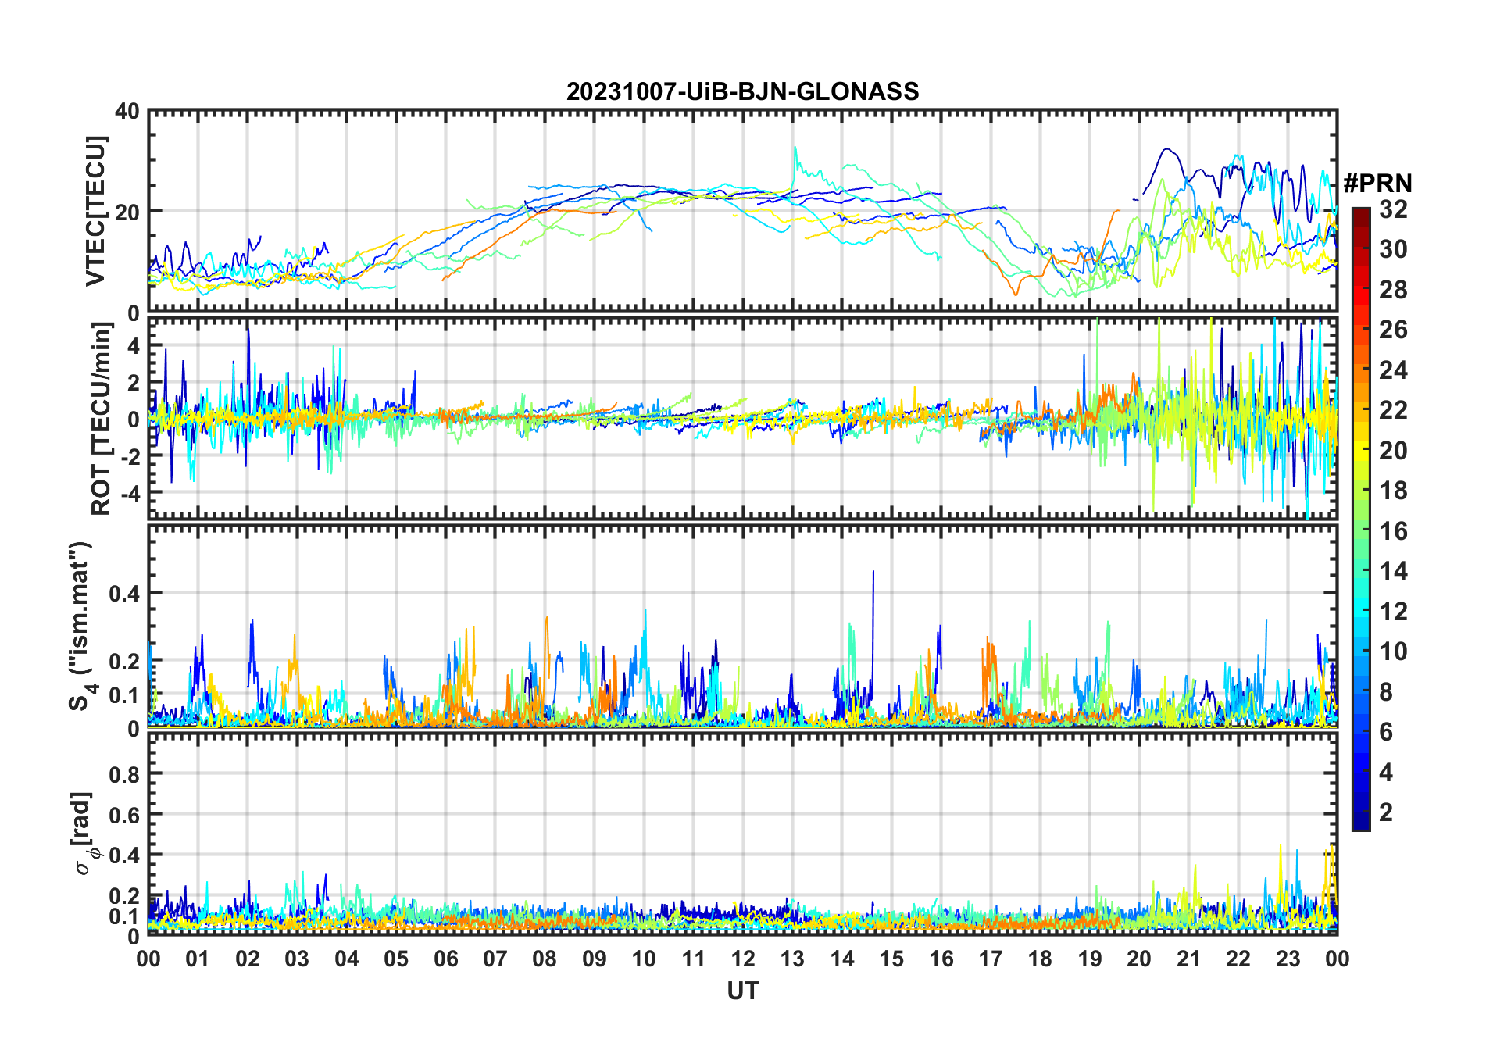Select PRN 26 label on the colorbar
The image size is (1486, 1039).
pos(1393,330)
